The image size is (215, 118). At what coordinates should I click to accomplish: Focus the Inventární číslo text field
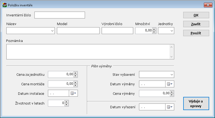[60, 15]
